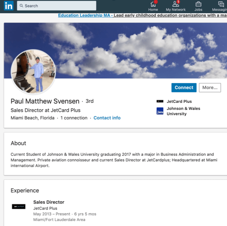Open the Jobs briefcase icon
This screenshot has width=227, height=226.
(198, 4)
